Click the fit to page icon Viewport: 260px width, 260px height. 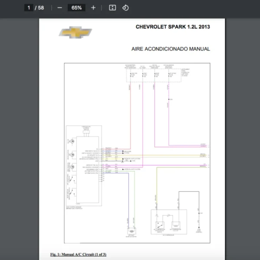point(112,8)
